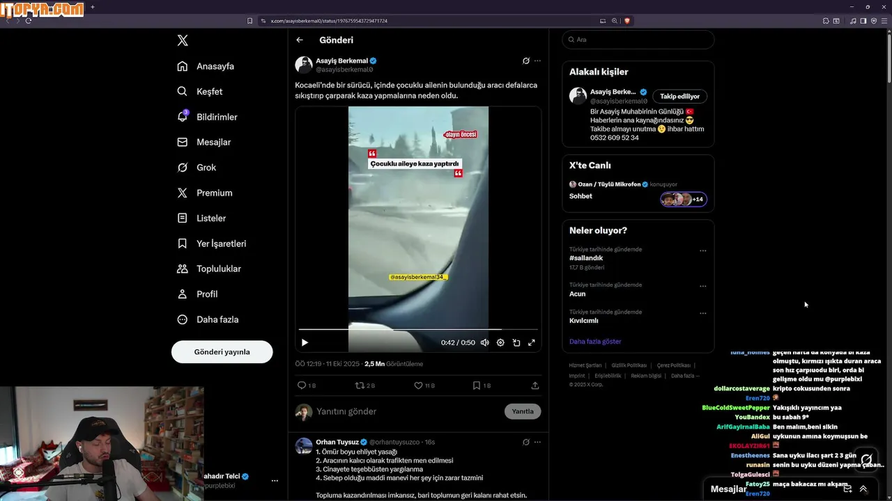This screenshot has height=501, width=892.
Task: Open new browser tab
Action: 93,7
